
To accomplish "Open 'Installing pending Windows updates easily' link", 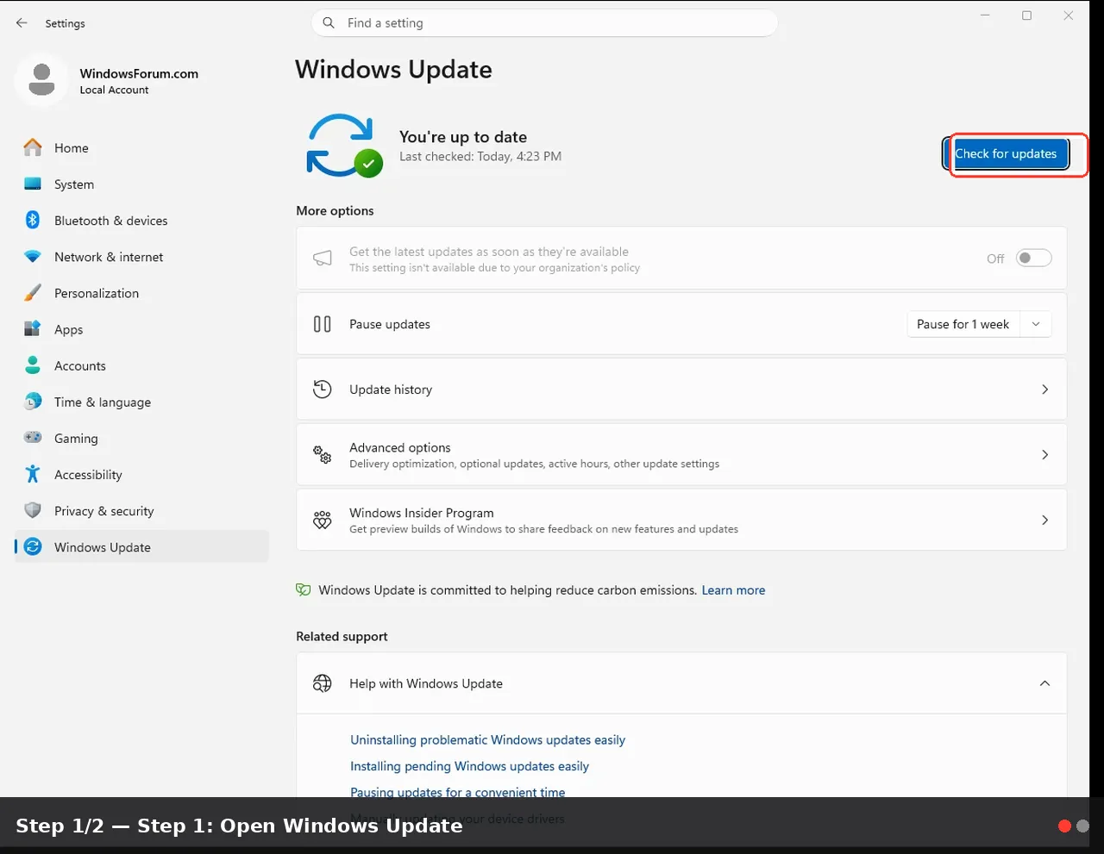I will pyautogui.click(x=469, y=766).
